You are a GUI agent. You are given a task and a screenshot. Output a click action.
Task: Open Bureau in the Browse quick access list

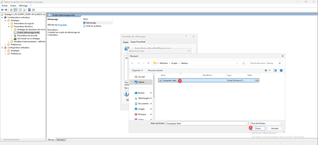click(141, 93)
